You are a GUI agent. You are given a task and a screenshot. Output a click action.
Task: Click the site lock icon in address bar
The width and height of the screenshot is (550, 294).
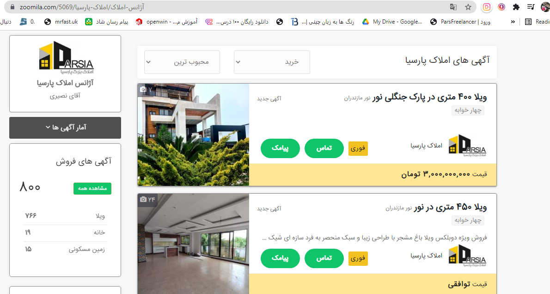(12, 7)
